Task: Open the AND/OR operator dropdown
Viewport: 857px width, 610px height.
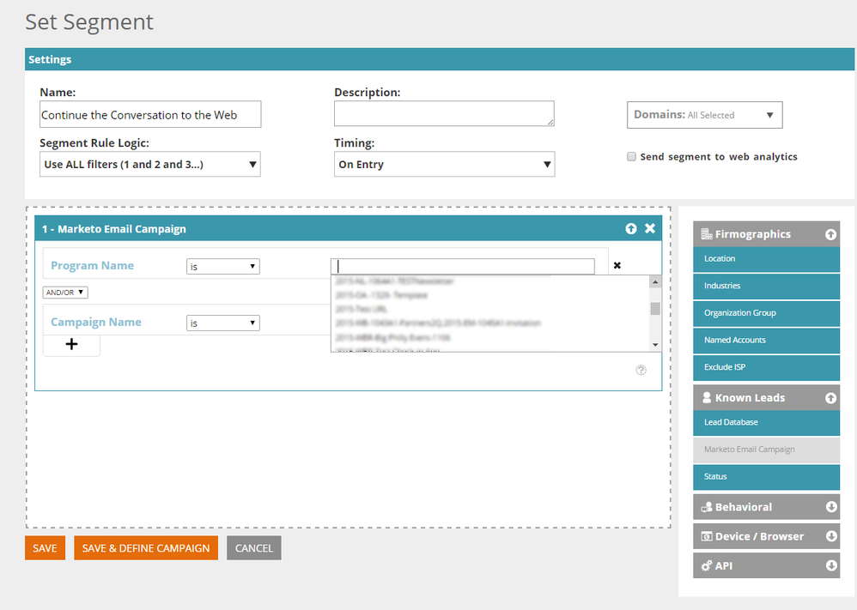Action: pyautogui.click(x=65, y=293)
